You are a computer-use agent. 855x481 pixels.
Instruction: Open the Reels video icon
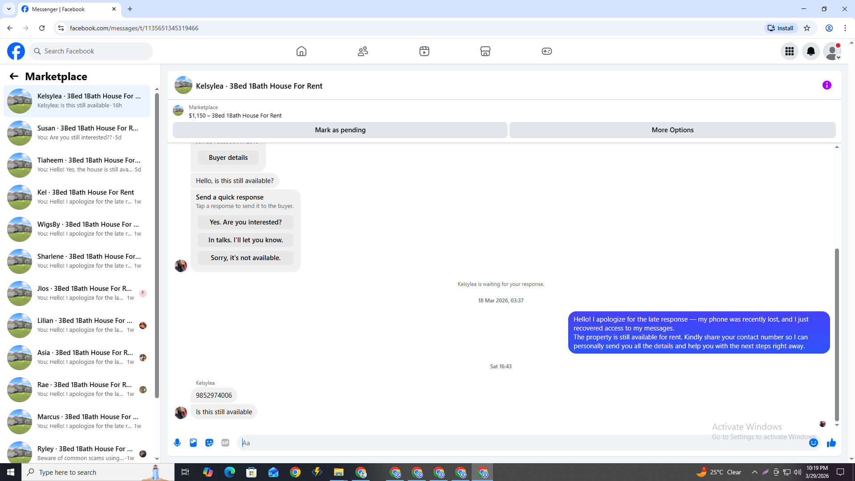point(424,51)
